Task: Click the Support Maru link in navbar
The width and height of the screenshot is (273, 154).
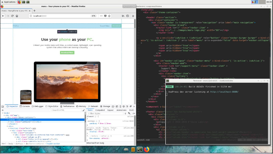Action: point(105,26)
